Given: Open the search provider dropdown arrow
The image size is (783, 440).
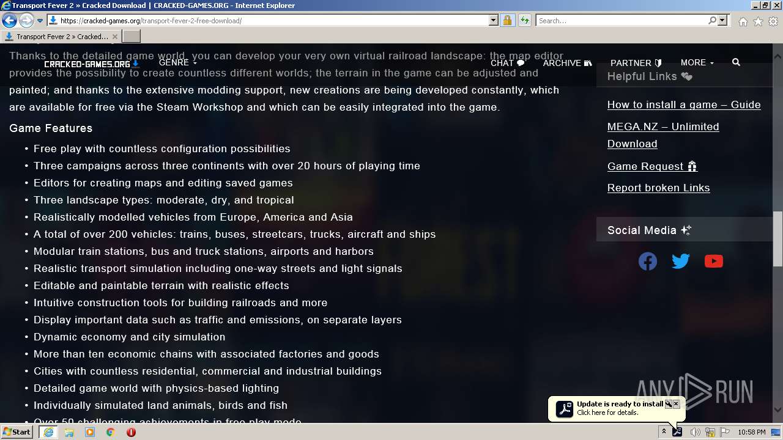Looking at the screenshot, I should [x=722, y=20].
